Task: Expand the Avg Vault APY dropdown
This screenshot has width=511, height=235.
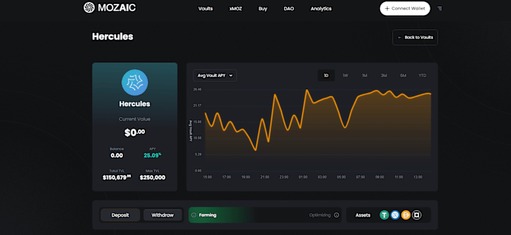Action: point(215,76)
